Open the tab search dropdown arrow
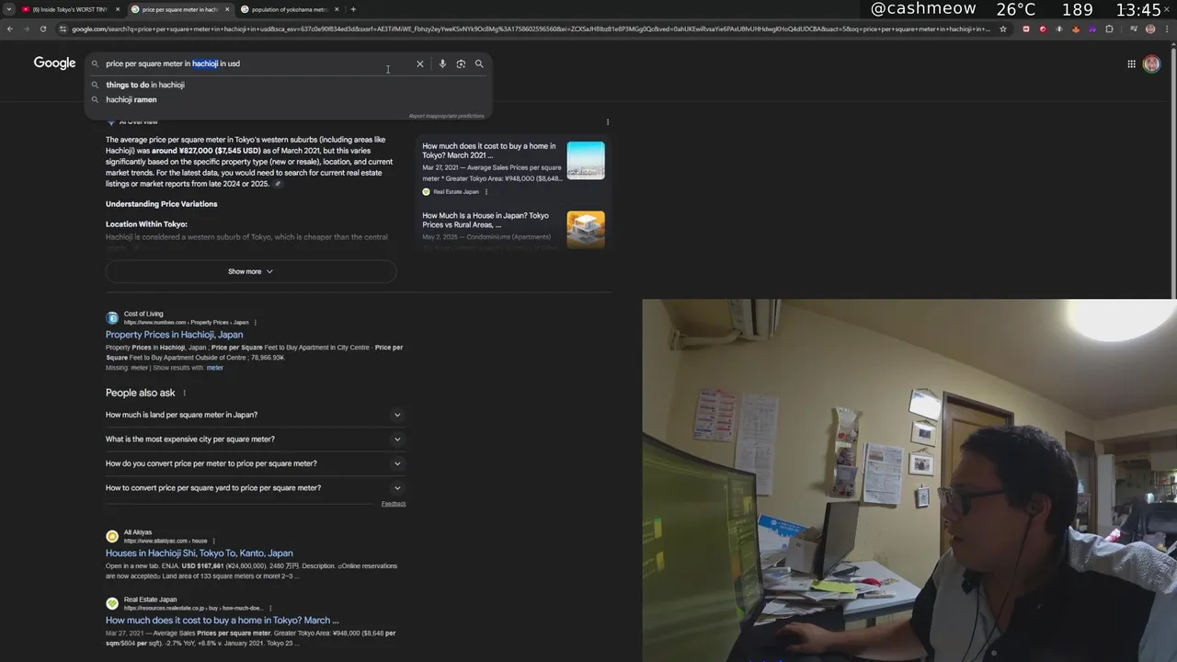 tap(9, 9)
